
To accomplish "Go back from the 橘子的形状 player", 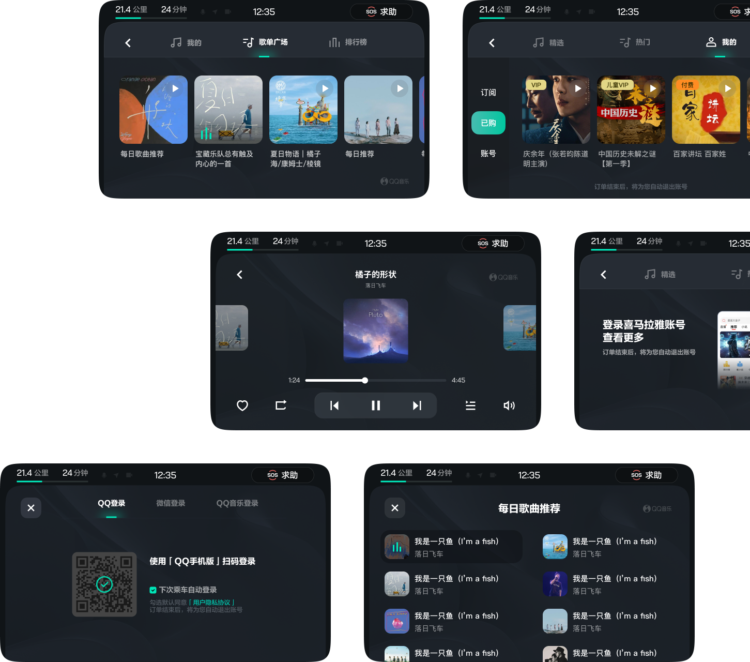I will point(239,275).
